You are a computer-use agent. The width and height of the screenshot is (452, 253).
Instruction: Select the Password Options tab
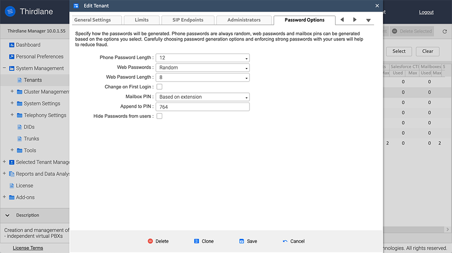(x=304, y=20)
